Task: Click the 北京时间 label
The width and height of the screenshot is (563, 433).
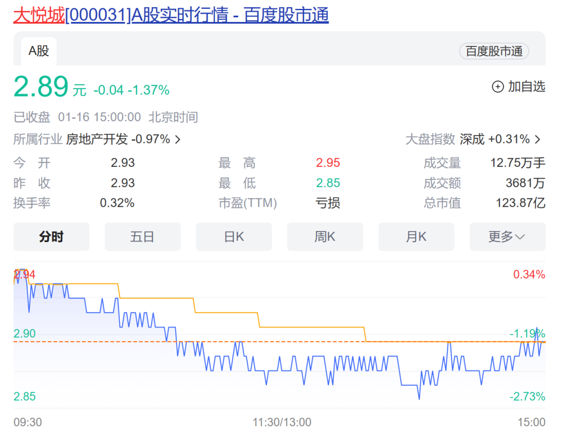Action: (173, 117)
